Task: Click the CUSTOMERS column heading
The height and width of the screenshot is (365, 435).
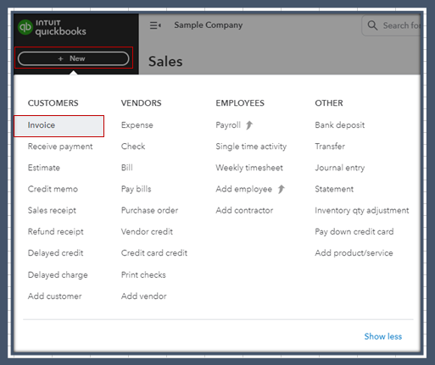Action: click(x=53, y=103)
